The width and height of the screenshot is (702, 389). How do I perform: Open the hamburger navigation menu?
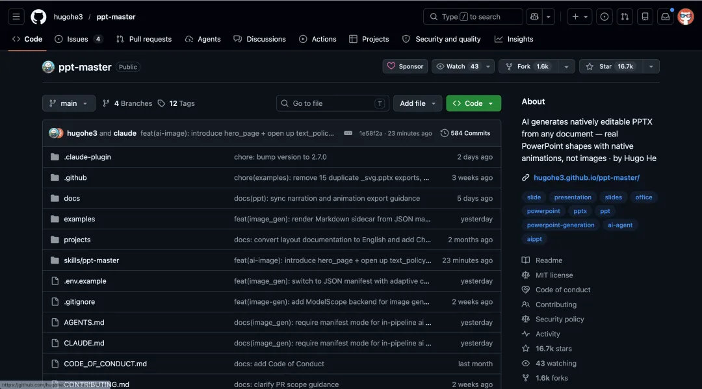(16, 16)
